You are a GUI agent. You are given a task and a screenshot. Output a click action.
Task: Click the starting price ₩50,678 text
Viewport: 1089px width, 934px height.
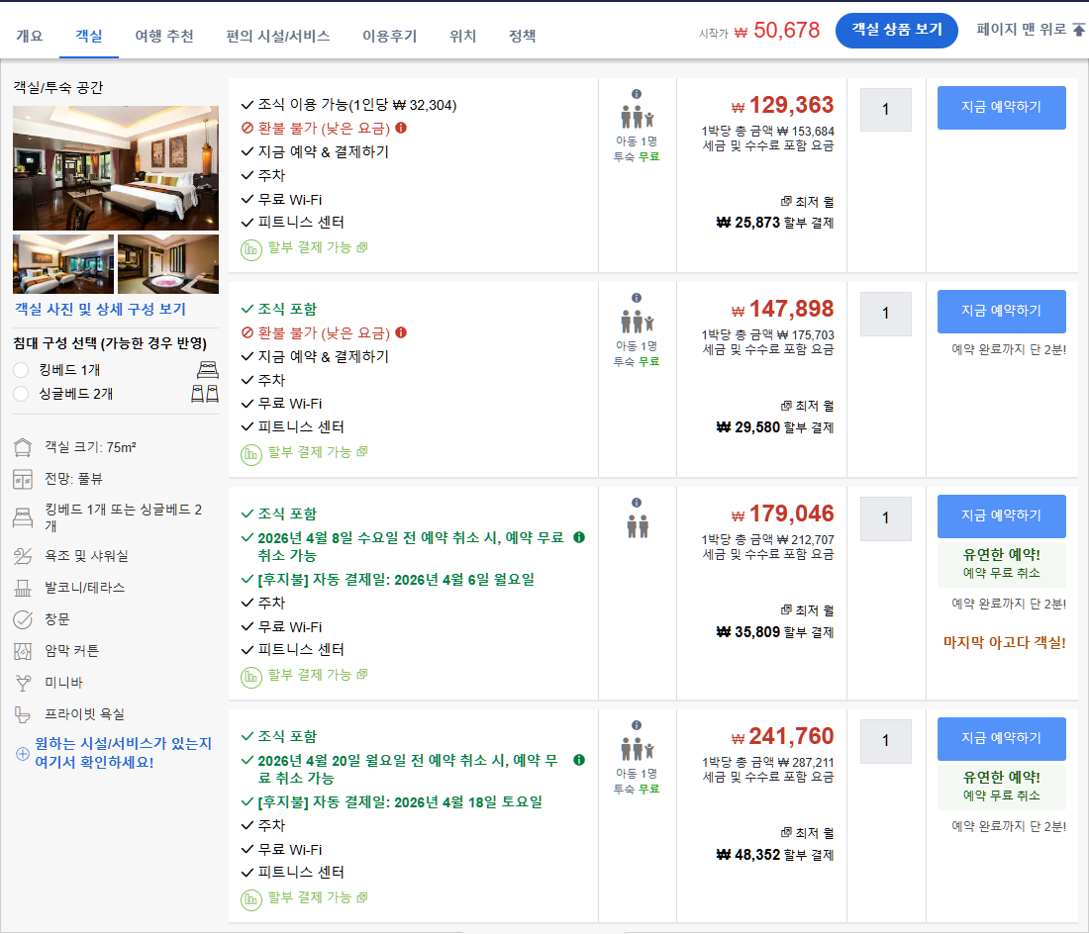776,31
